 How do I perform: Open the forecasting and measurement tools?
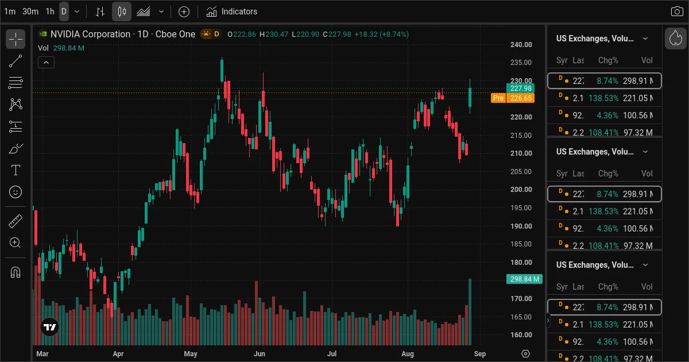click(16, 126)
